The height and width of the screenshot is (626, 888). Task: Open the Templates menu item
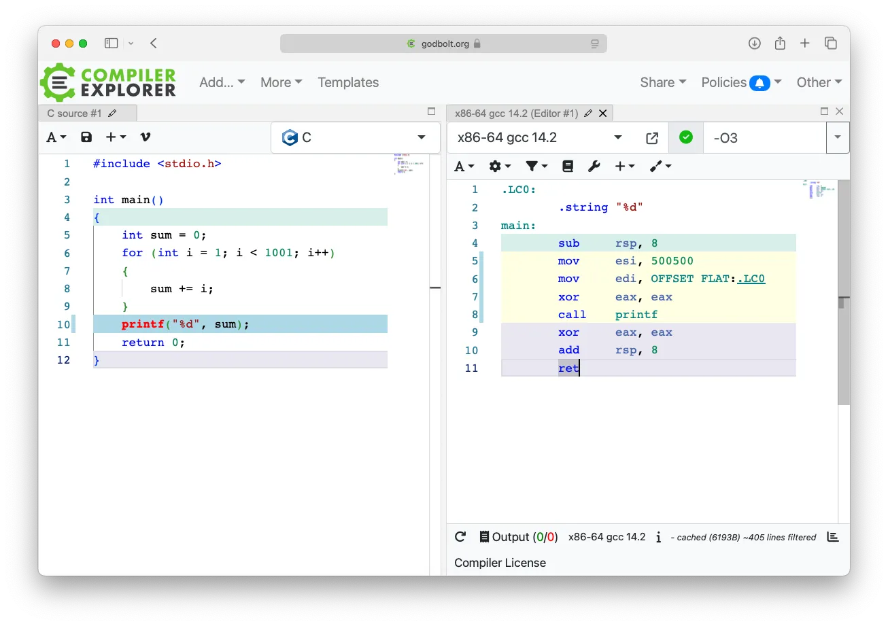click(x=348, y=82)
